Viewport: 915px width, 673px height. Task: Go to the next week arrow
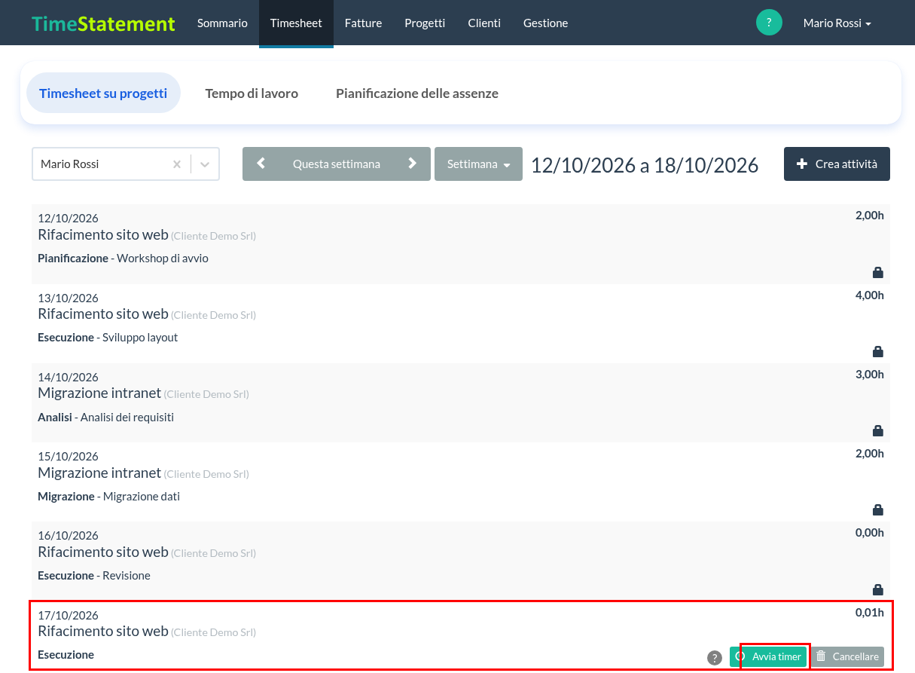coord(412,164)
